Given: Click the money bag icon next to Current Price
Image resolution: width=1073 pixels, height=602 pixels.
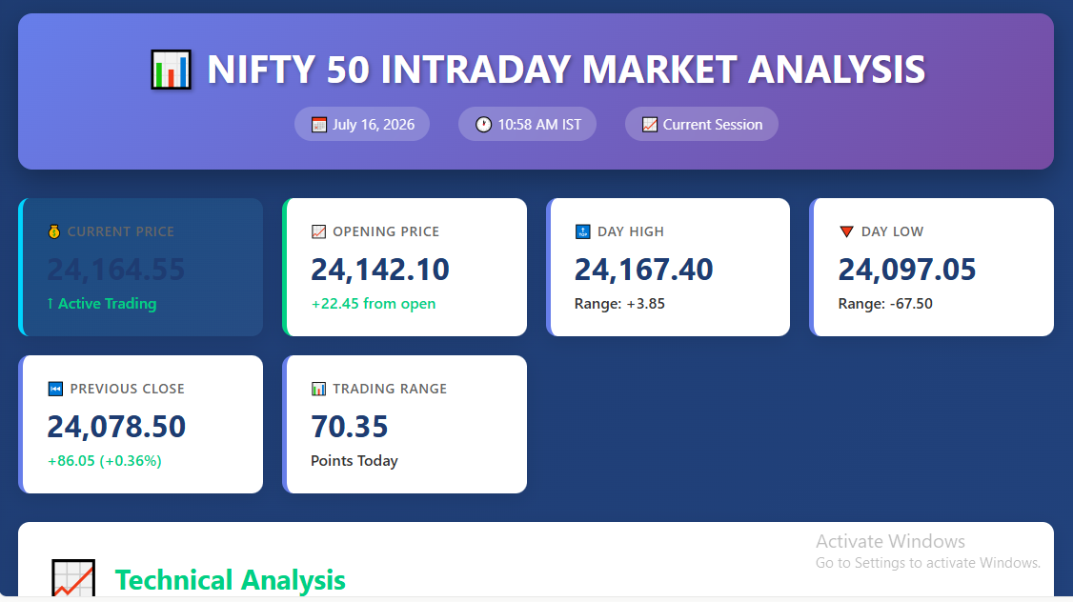Looking at the screenshot, I should (x=54, y=231).
